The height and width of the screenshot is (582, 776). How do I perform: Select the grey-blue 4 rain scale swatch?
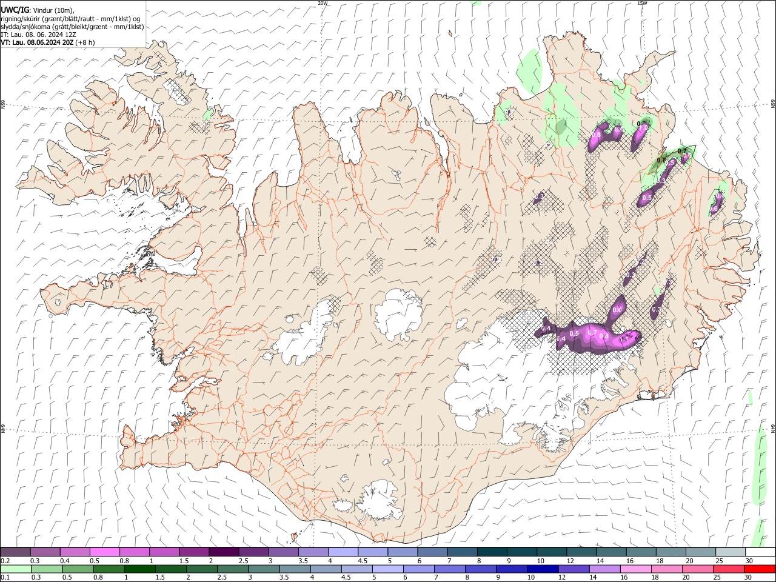[x=325, y=569]
